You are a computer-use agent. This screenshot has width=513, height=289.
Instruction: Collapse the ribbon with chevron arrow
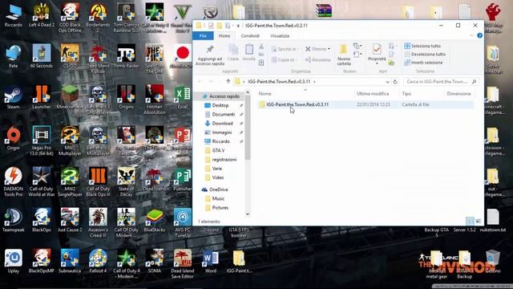tap(471, 35)
